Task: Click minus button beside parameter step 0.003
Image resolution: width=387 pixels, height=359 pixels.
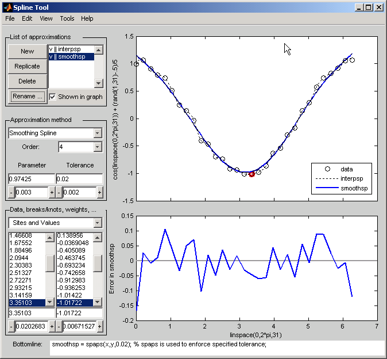Action: point(11,192)
